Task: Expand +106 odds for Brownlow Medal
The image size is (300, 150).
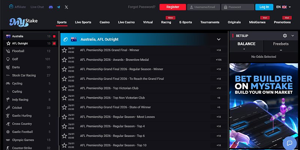Action: (x=219, y=60)
